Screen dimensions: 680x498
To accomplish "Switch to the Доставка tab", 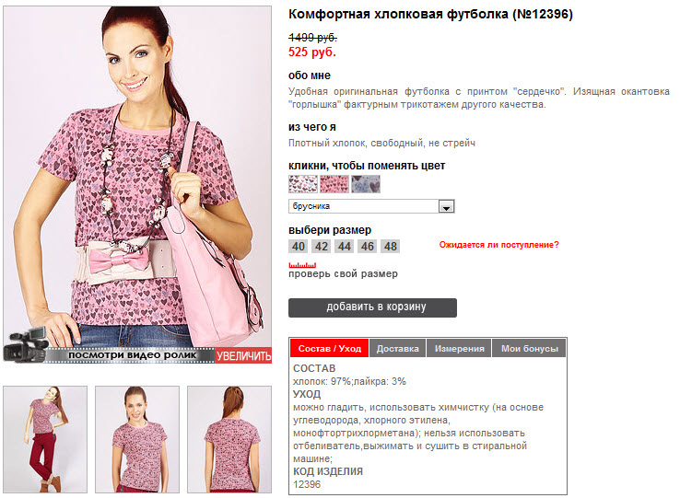I will tap(398, 349).
